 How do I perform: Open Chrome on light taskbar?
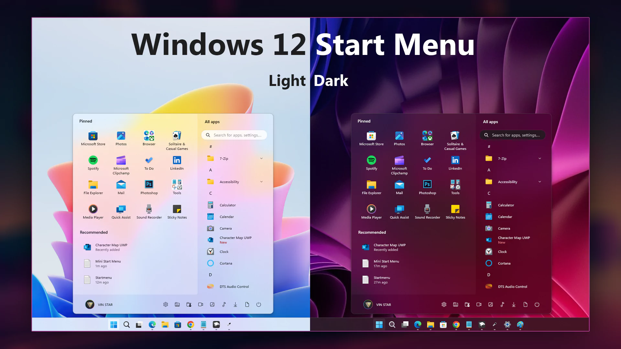coord(191,324)
